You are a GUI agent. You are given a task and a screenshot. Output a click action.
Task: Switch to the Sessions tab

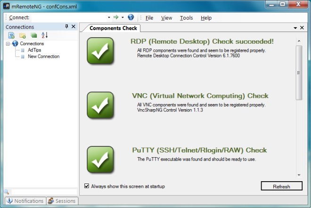pyautogui.click(x=62, y=201)
